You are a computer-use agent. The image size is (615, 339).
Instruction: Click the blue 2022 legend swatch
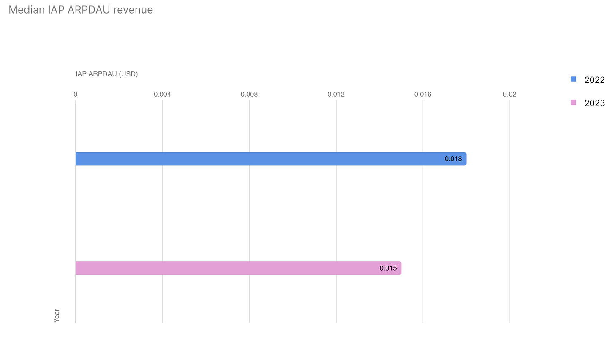pos(573,79)
